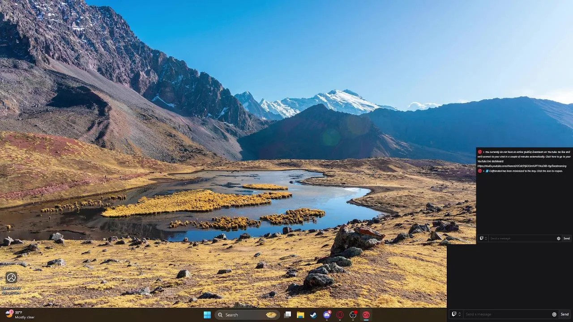
Task: Focus the lower chat 'Send a message' field
Action: [x=507, y=314]
